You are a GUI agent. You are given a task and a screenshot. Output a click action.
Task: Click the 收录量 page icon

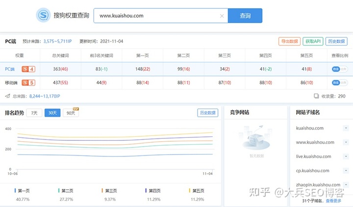point(316,96)
